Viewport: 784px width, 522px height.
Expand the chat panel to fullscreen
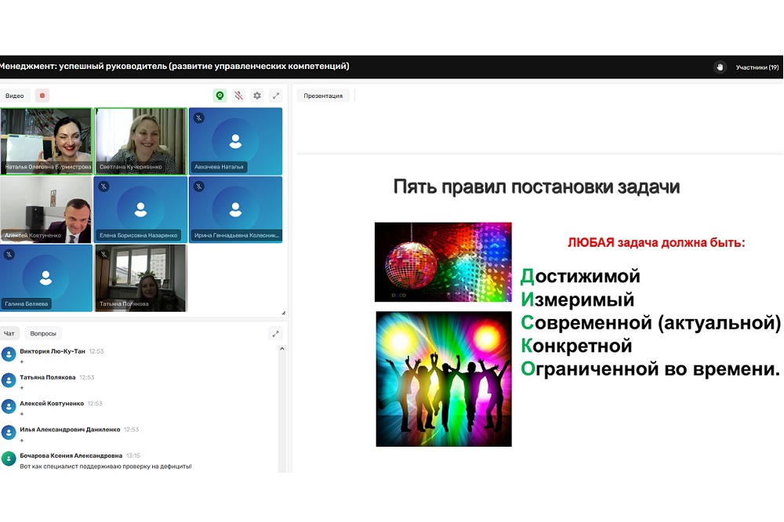tap(275, 333)
